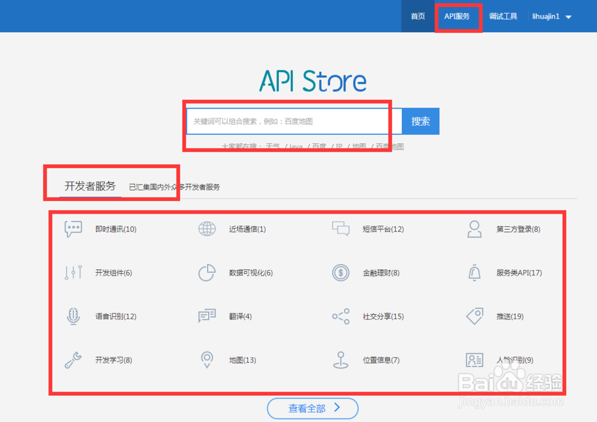This screenshot has width=597, height=422.
Task: Open the 近场通信(1) category link
Action: click(248, 229)
